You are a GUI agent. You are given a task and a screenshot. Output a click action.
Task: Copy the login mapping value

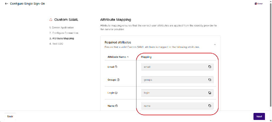(210, 93)
